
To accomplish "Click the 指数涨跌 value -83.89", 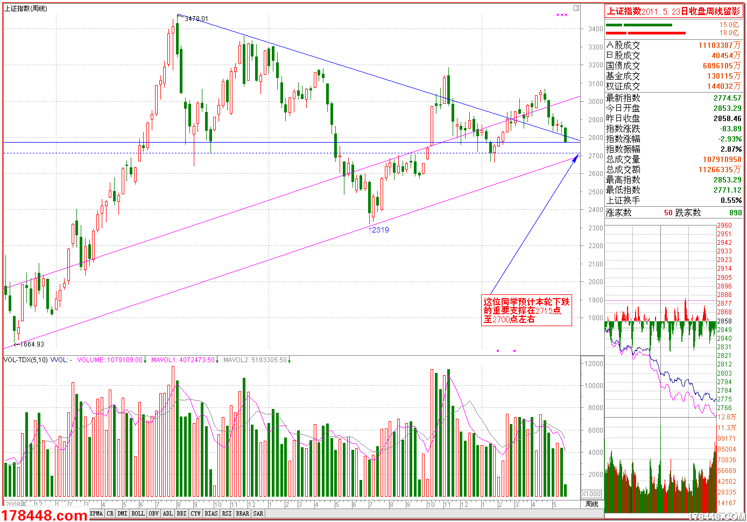I will 731,129.
